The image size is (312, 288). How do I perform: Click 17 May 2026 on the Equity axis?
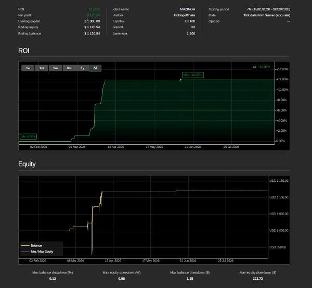(x=151, y=261)
